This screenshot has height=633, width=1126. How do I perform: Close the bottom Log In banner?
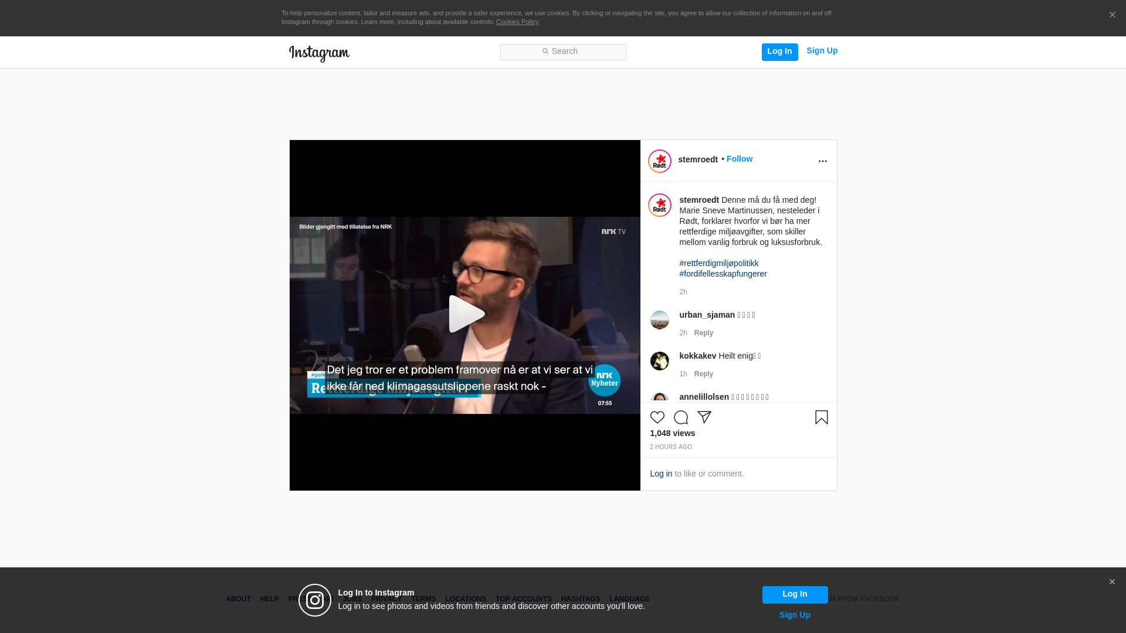[x=1111, y=582]
